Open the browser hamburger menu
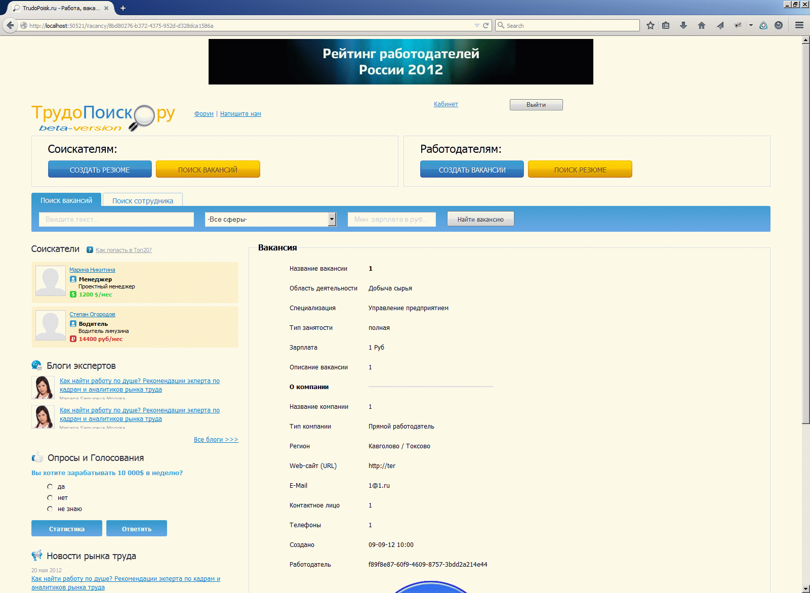The image size is (810, 593). coord(799,25)
